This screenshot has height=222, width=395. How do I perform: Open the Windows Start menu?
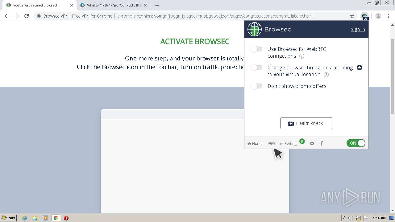point(9,218)
